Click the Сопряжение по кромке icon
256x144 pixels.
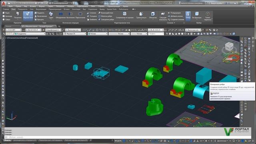tap(124, 14)
